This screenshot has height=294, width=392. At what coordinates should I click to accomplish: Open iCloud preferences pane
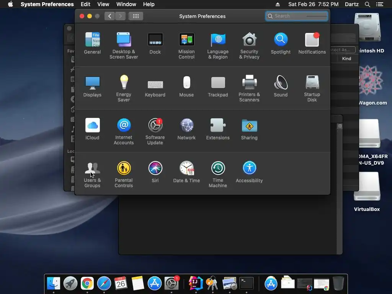click(92, 129)
